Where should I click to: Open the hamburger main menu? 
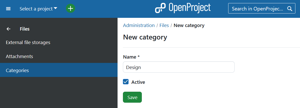click(8, 9)
